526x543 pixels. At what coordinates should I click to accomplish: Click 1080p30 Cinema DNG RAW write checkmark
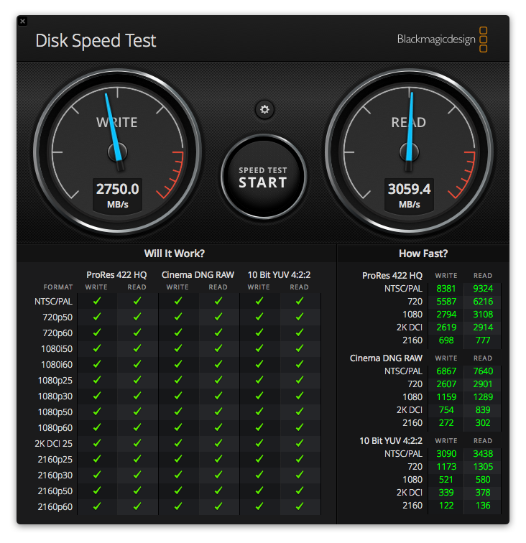[x=178, y=396]
